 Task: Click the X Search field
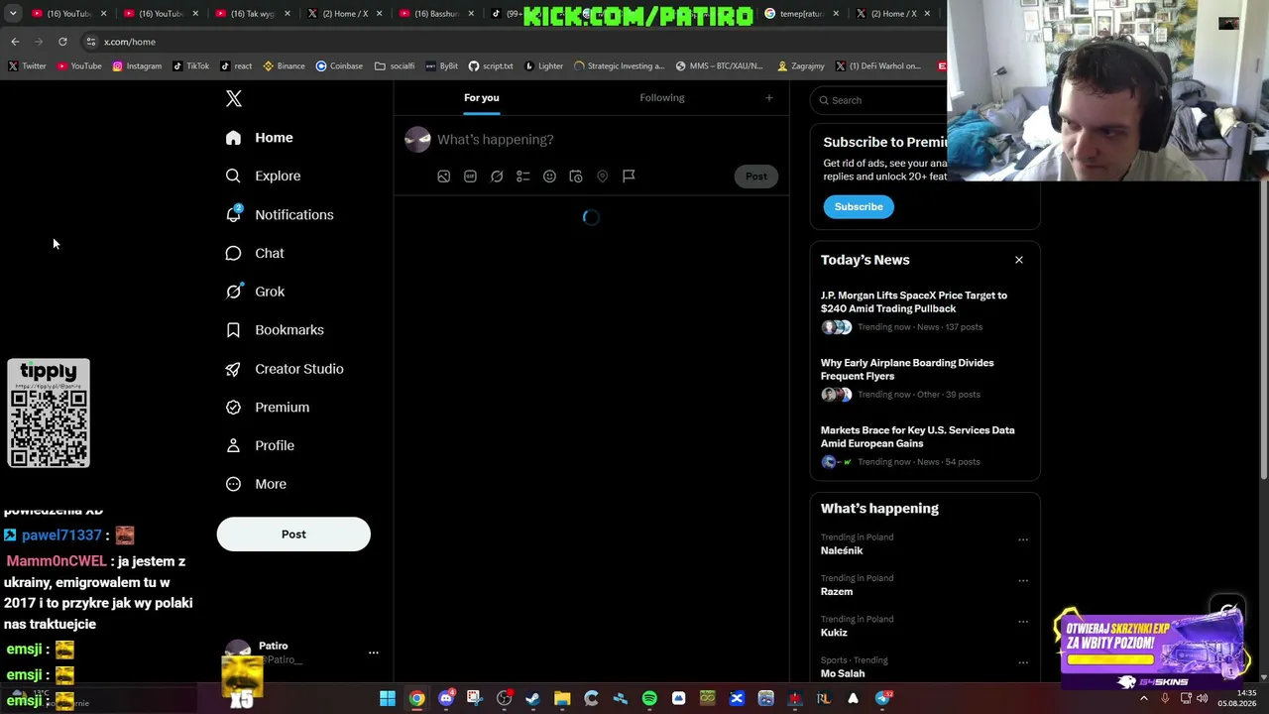(878, 100)
